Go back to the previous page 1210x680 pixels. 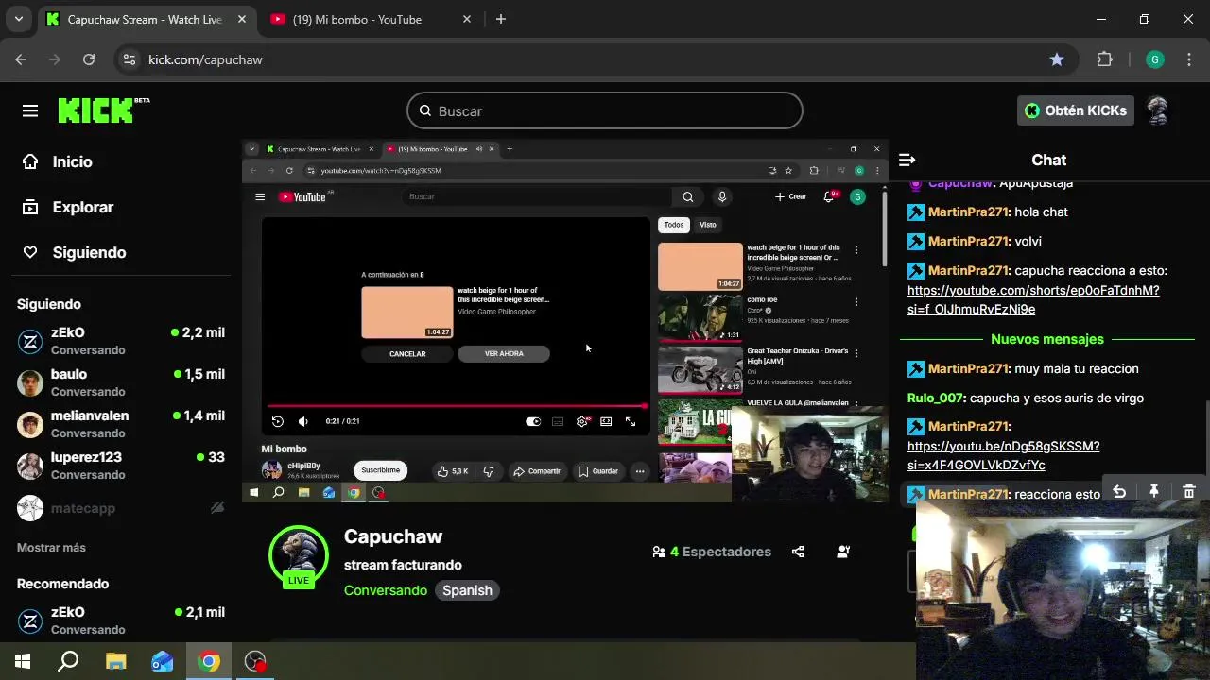pos(21,59)
